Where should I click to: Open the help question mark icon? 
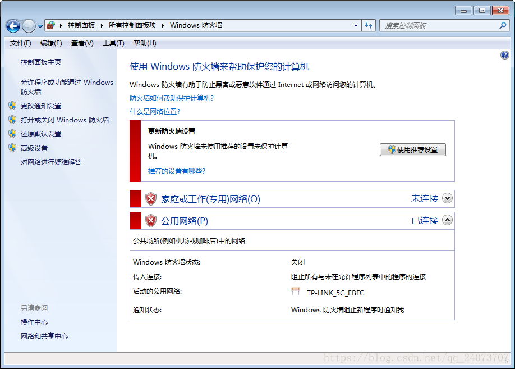coord(504,55)
